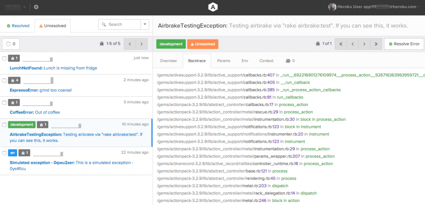425x205 pixels.
Task: Click backtrace line callbacks.rb:407
Action: pyautogui.click(x=290, y=75)
